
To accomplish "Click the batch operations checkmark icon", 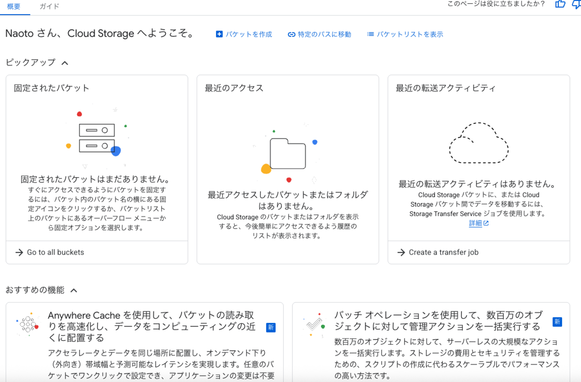I will (x=314, y=324).
